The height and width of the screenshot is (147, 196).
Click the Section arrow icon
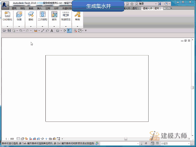pyautogui.click(x=64, y=31)
